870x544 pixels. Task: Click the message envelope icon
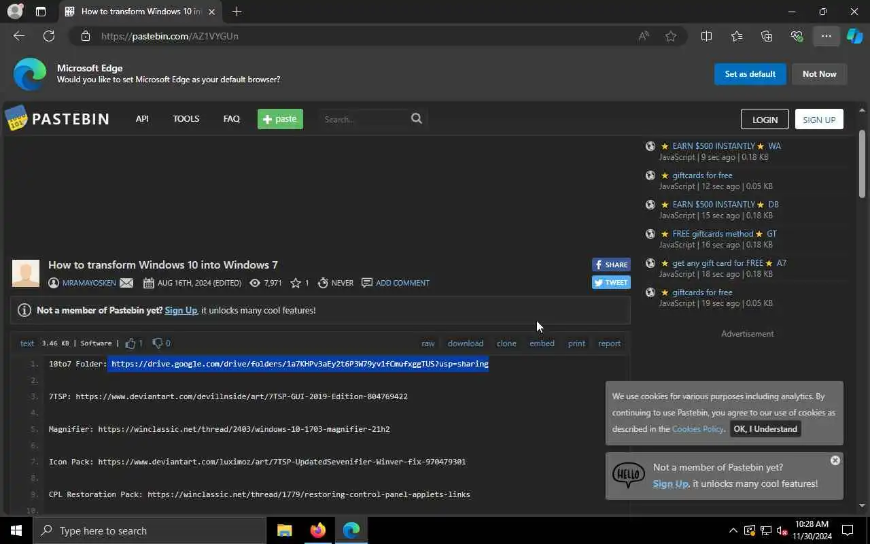coord(126,283)
